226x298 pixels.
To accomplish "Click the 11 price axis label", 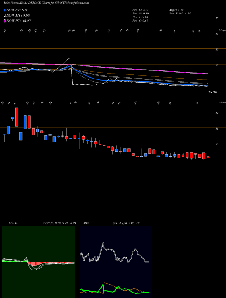I will click(x=217, y=129).
